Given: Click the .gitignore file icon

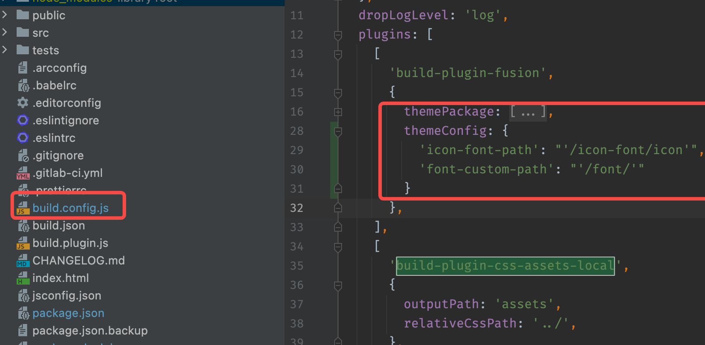Looking at the screenshot, I should [23, 155].
